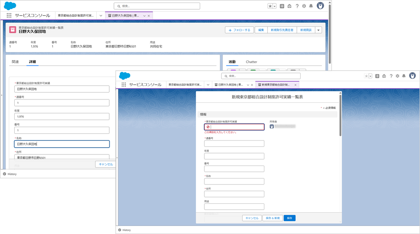Switch to Chatter tab
The image size is (420, 234).
click(x=251, y=62)
